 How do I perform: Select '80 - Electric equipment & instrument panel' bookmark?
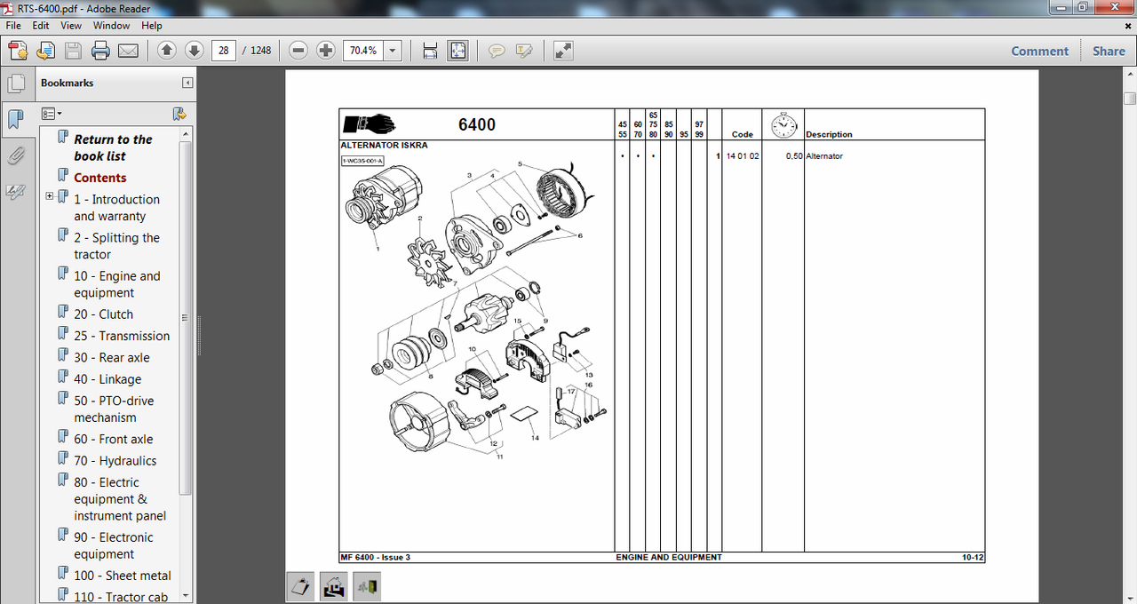pos(120,499)
